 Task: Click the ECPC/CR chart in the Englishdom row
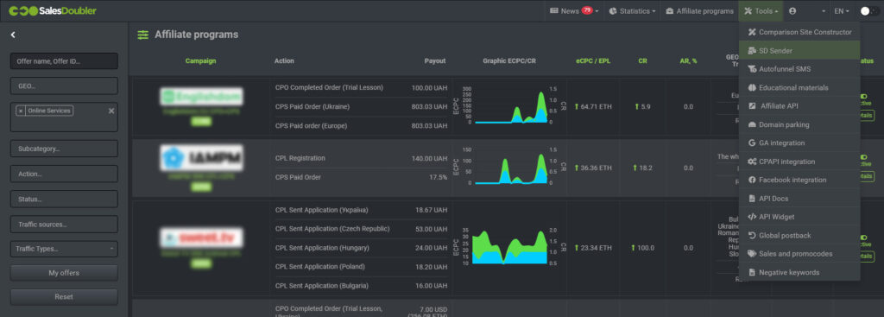511,105
